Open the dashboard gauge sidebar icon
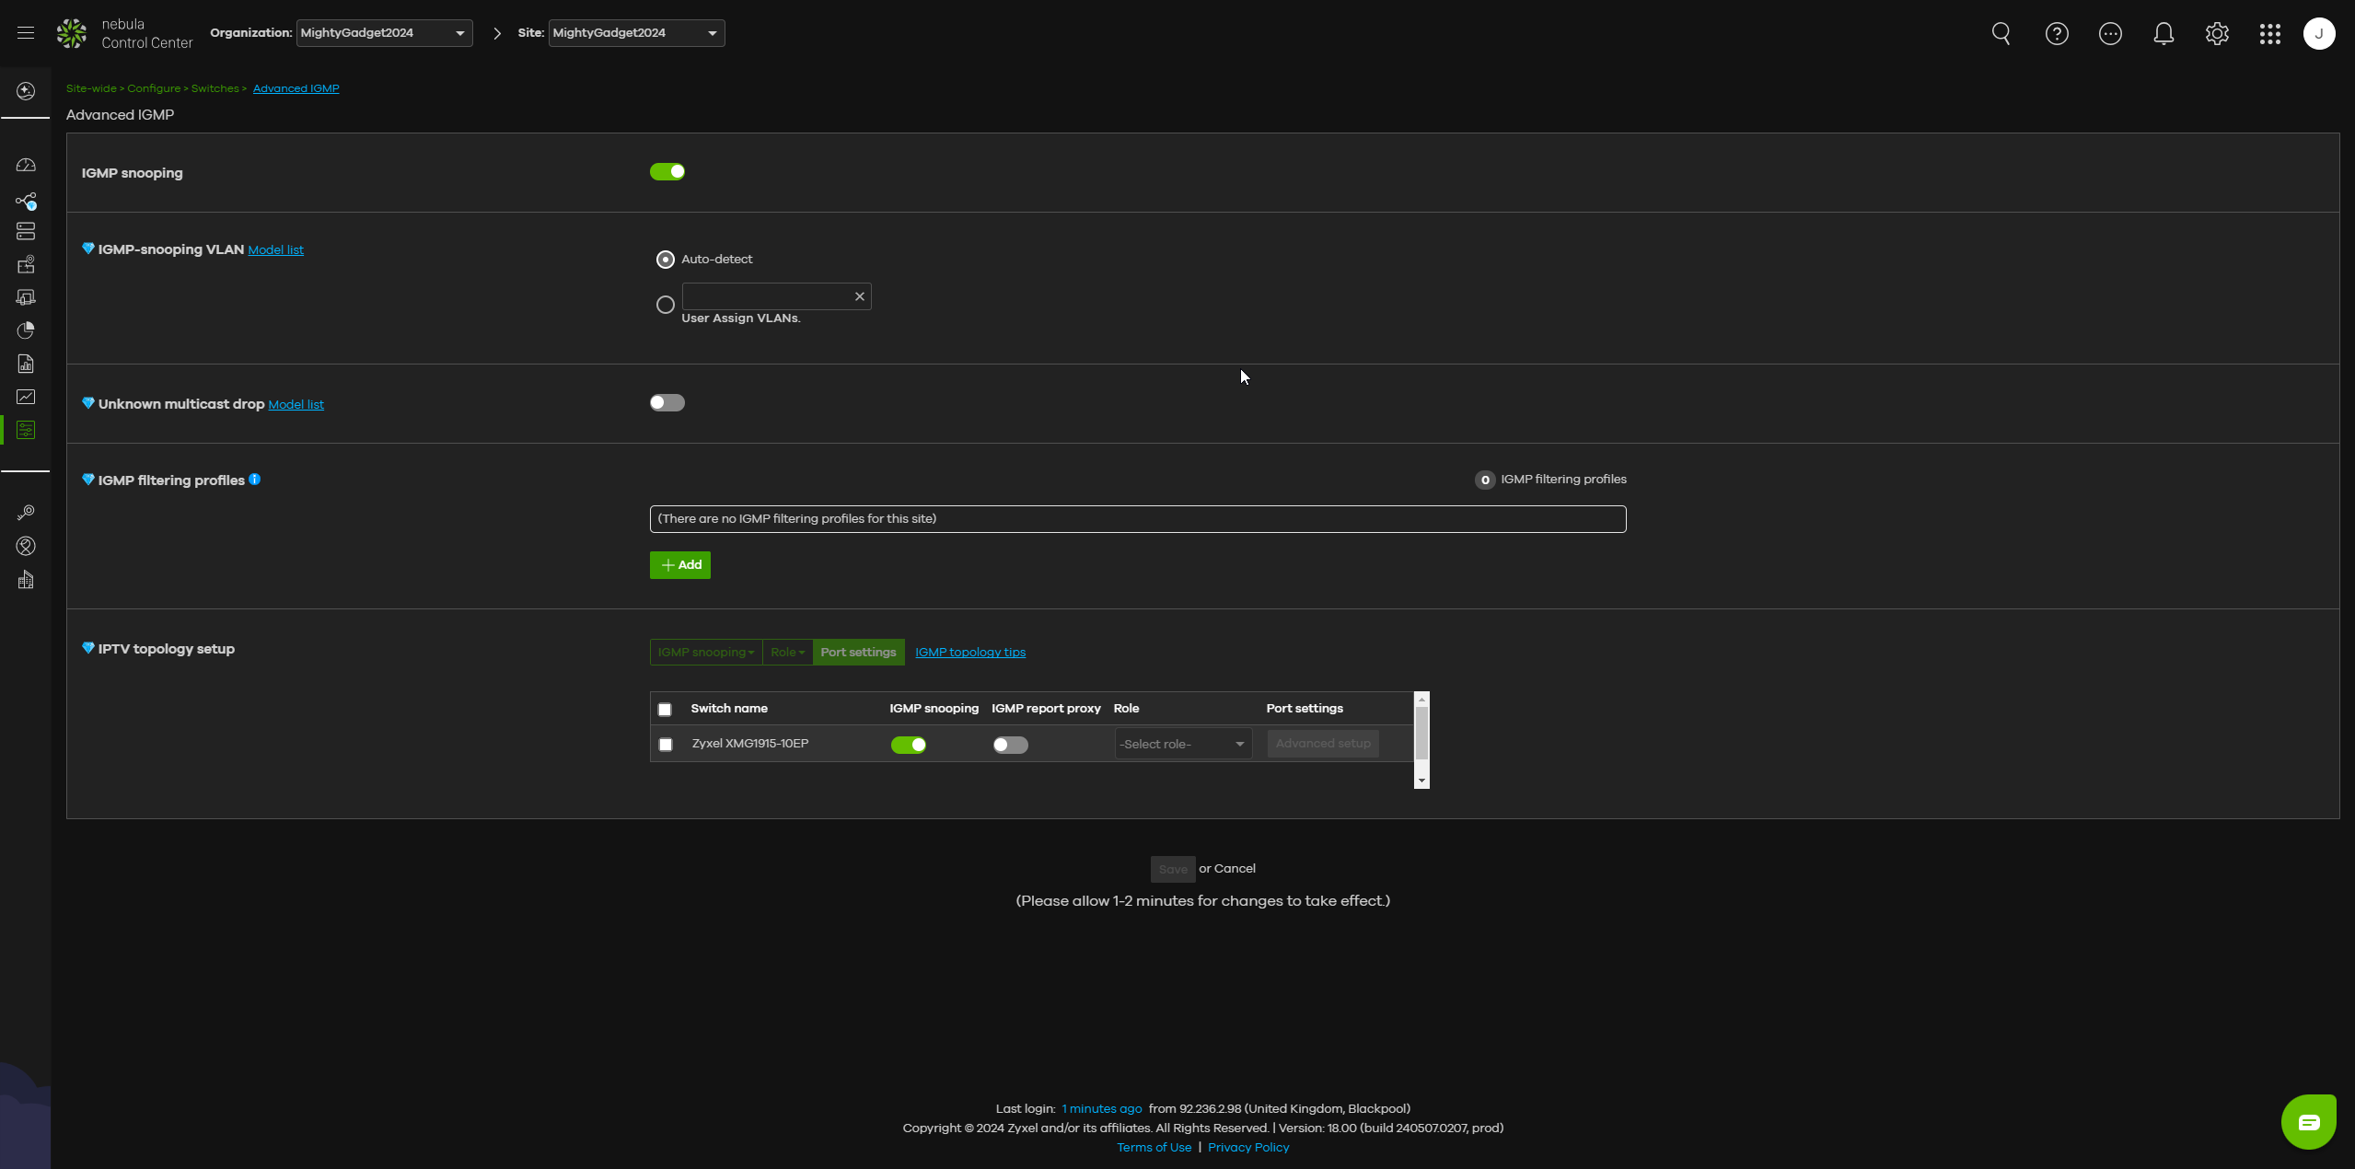Viewport: 2355px width, 1169px height. 26,166
